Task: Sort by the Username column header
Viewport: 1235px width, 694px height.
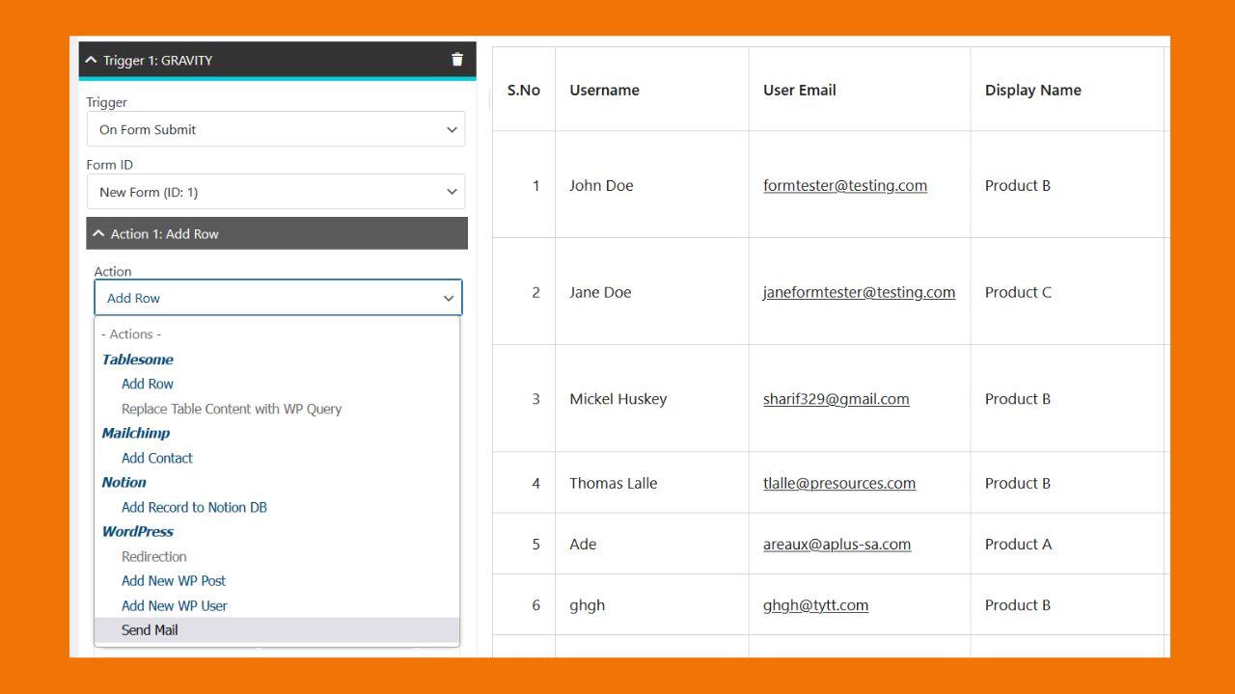Action: pyautogui.click(x=604, y=90)
